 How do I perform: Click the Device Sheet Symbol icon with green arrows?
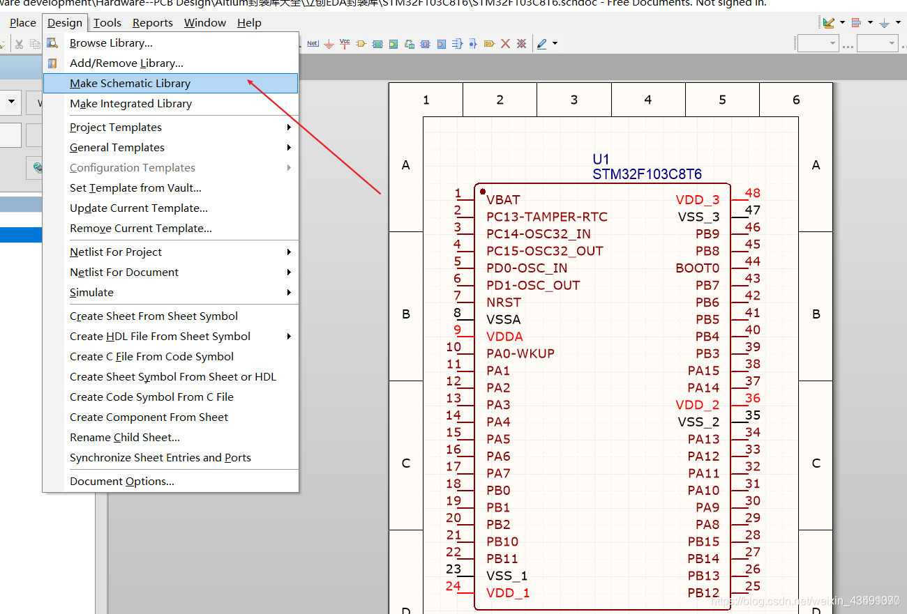[409, 43]
